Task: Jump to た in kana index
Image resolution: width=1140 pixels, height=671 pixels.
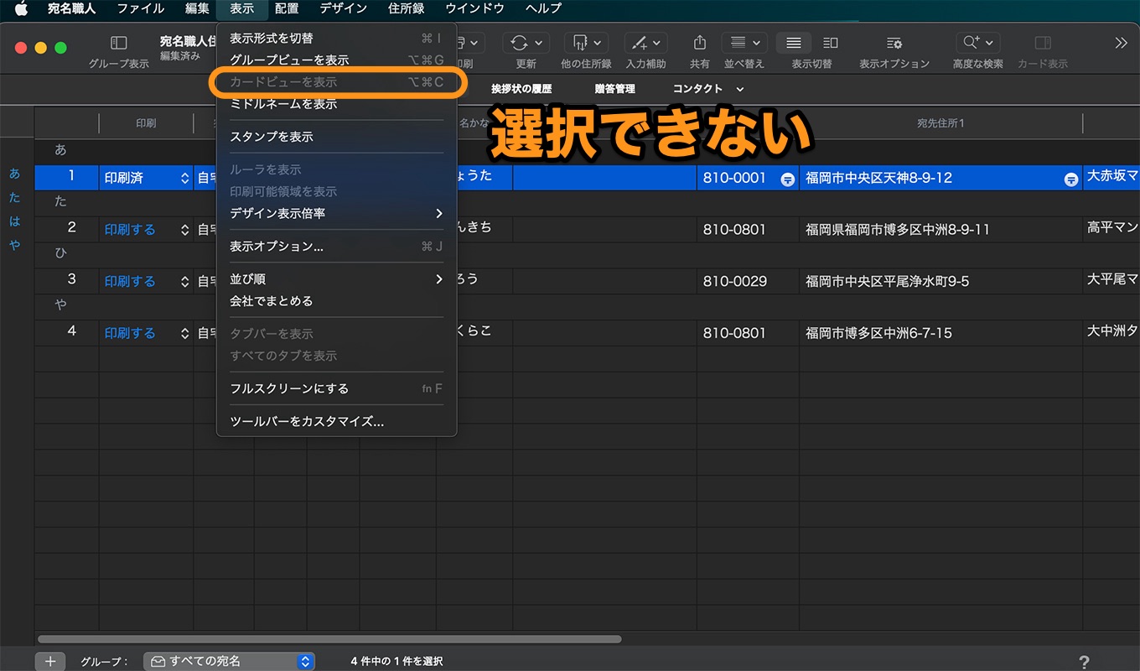Action: (x=15, y=198)
